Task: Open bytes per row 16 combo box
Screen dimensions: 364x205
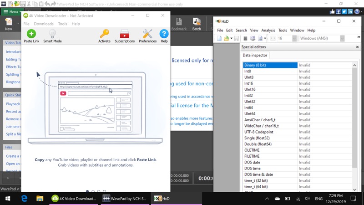Action: 287,38
